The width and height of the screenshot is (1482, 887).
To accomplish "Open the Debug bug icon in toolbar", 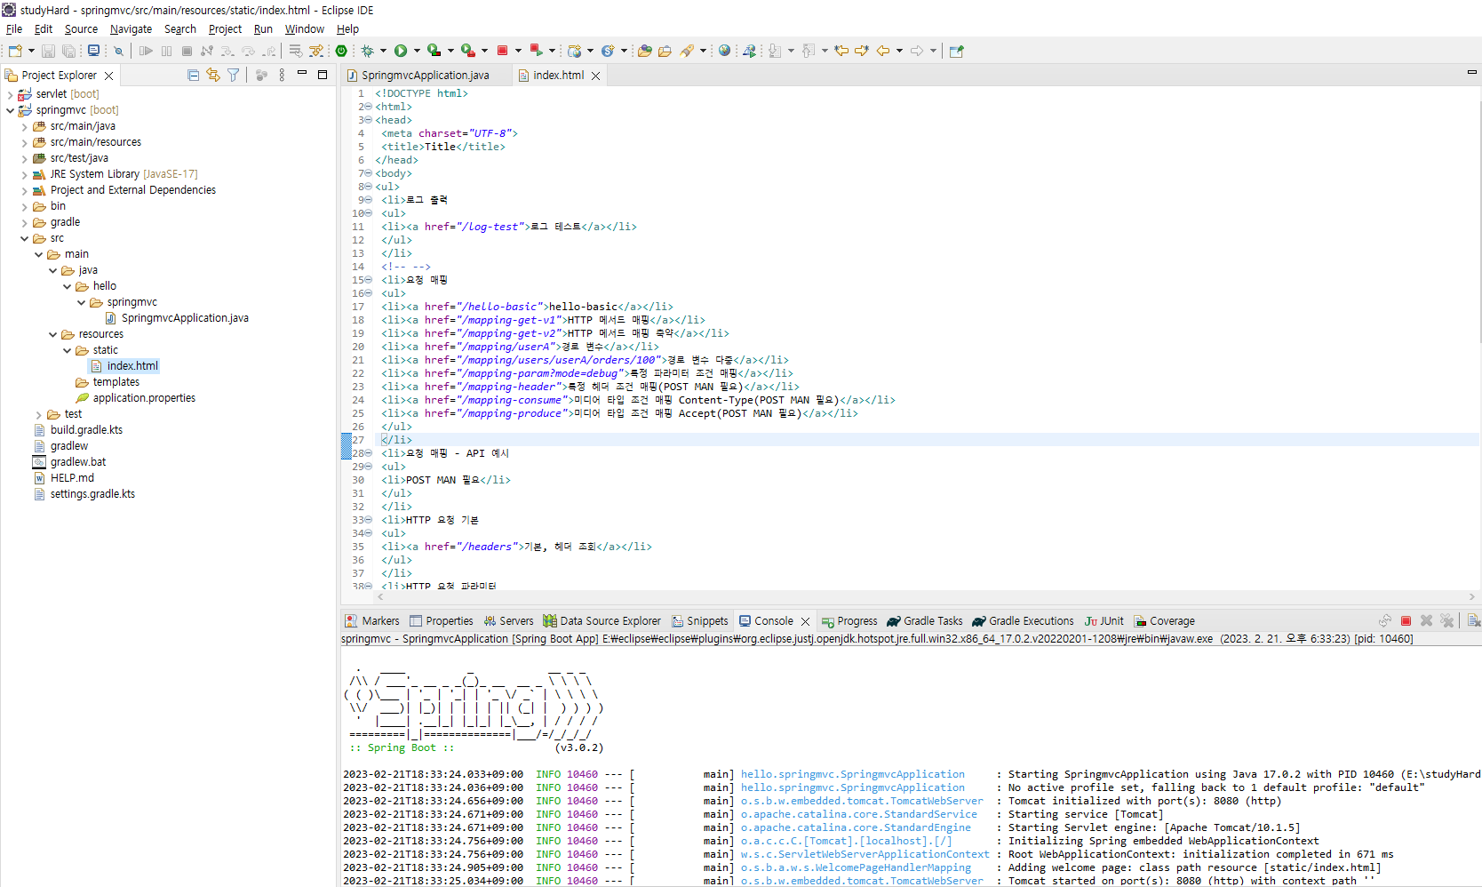I will 367,51.
